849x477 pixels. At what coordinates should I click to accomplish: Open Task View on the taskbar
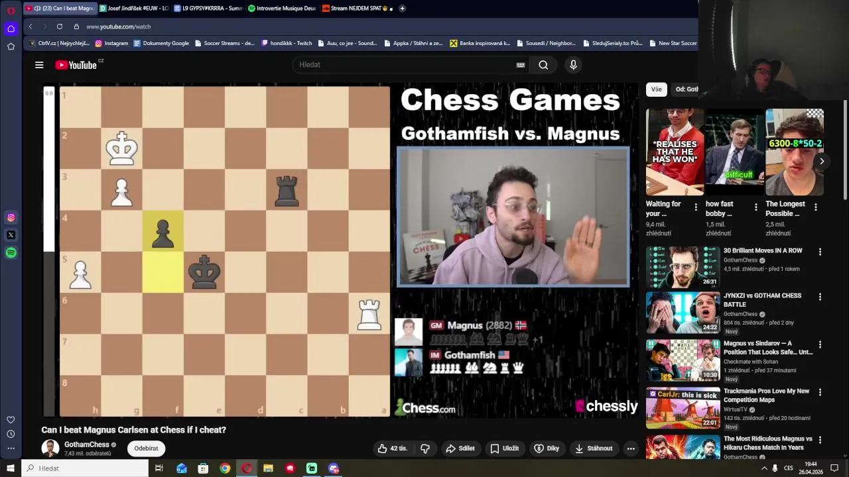point(159,468)
